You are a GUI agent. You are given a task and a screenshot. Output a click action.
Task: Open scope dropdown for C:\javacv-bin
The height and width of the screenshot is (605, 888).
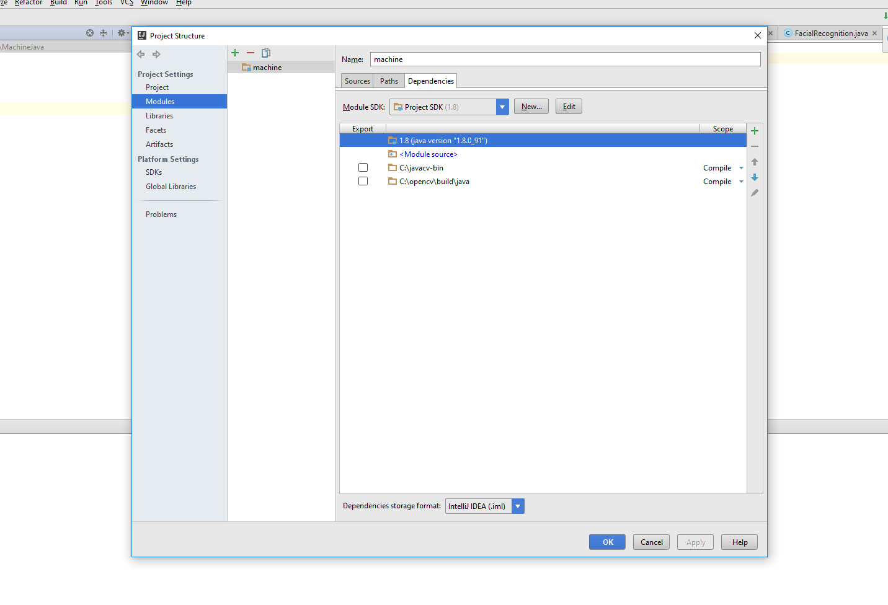click(741, 168)
